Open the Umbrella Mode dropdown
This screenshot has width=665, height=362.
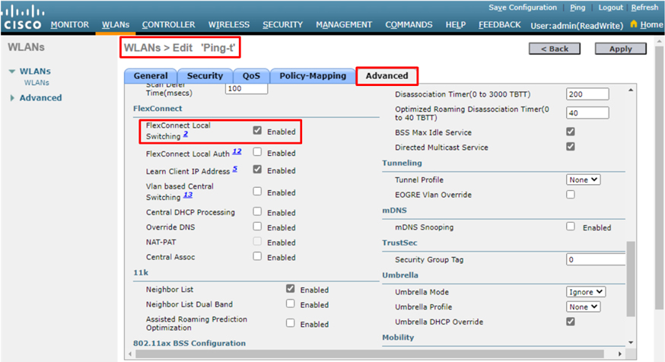tap(586, 291)
